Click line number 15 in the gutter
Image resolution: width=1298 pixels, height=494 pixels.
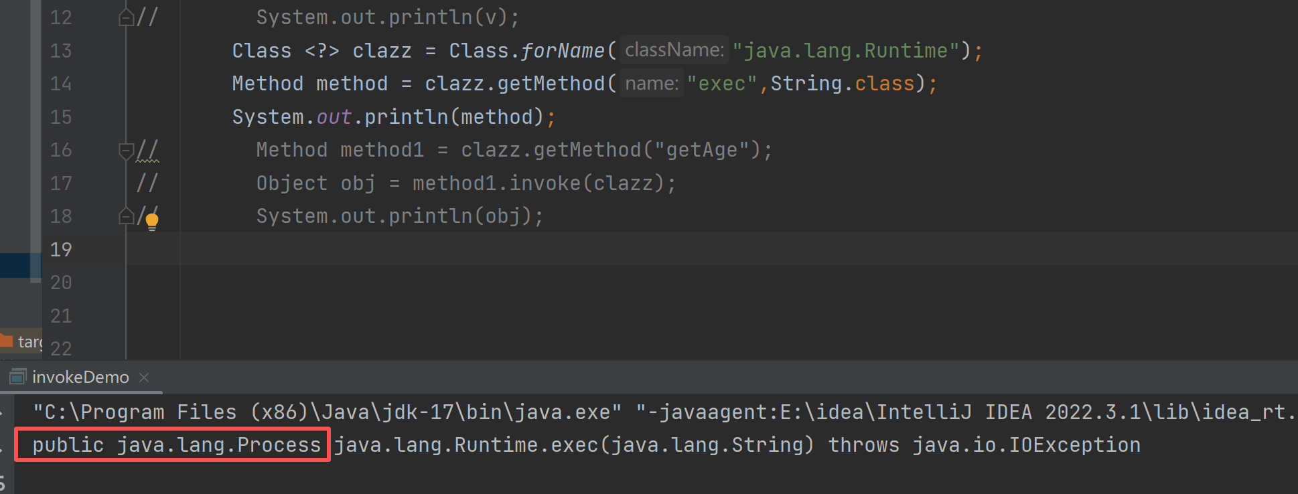(x=61, y=117)
